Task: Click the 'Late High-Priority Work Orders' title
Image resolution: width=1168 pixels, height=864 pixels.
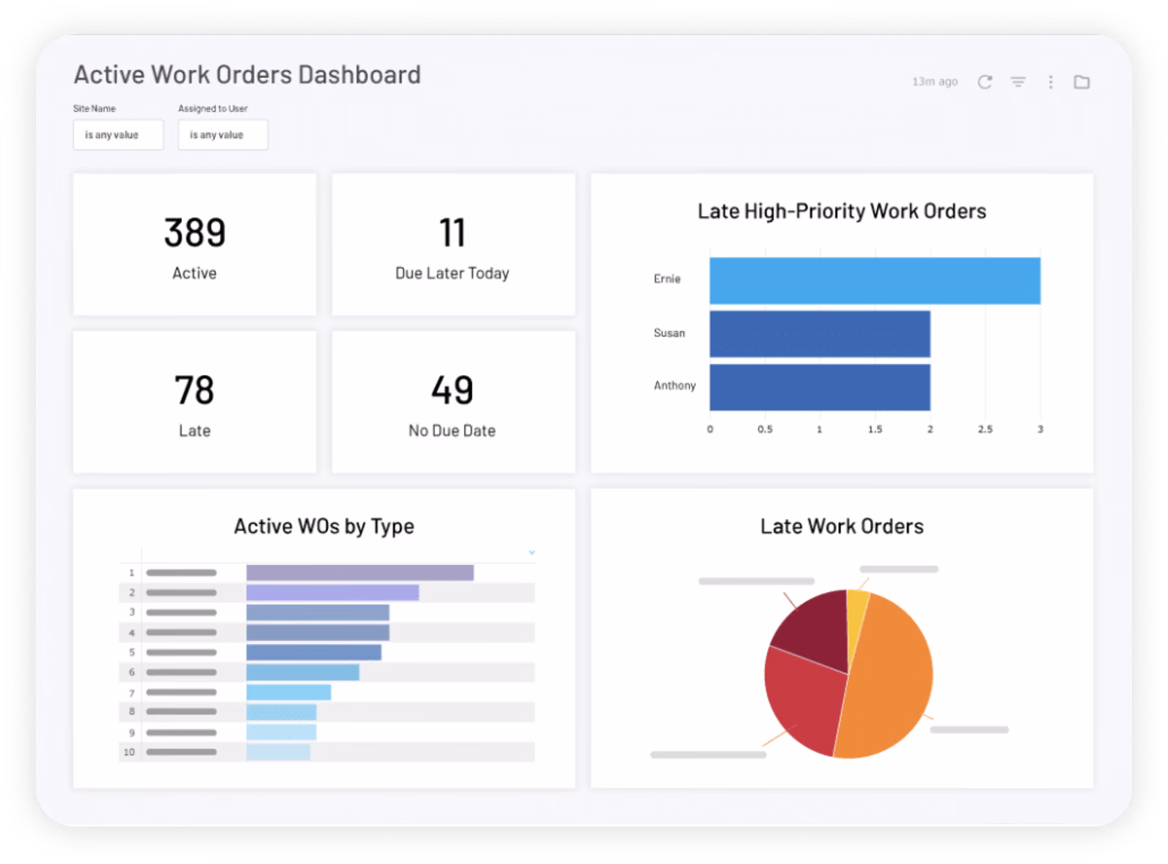Action: tap(842, 211)
